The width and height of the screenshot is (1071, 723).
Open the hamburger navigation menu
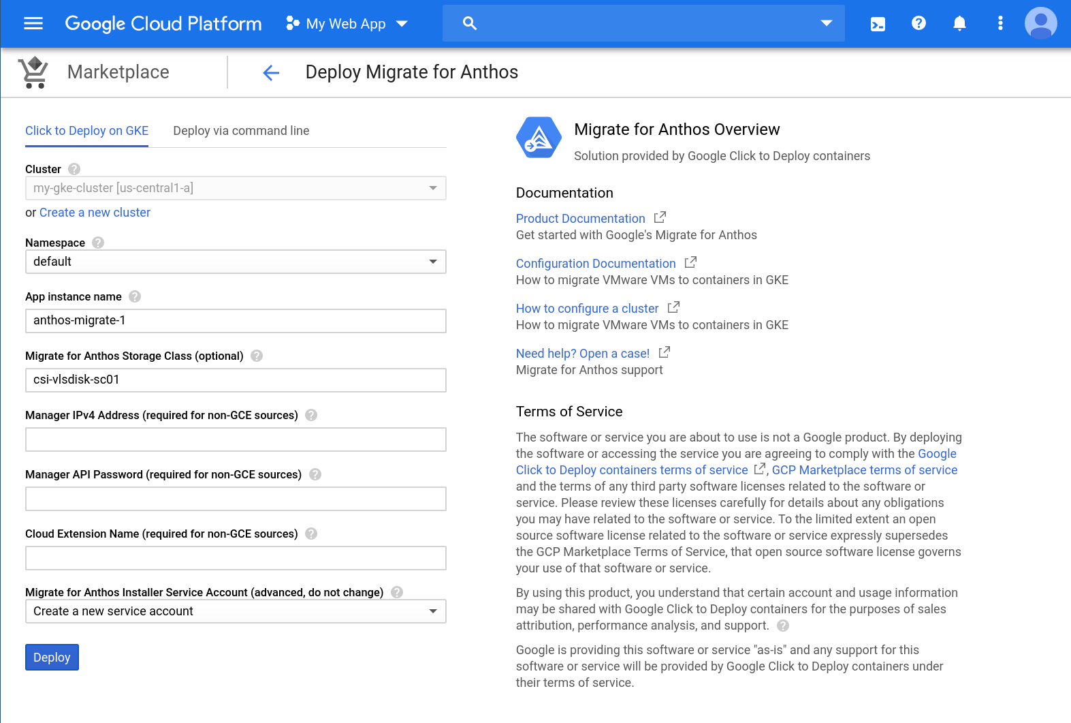pyautogui.click(x=33, y=24)
